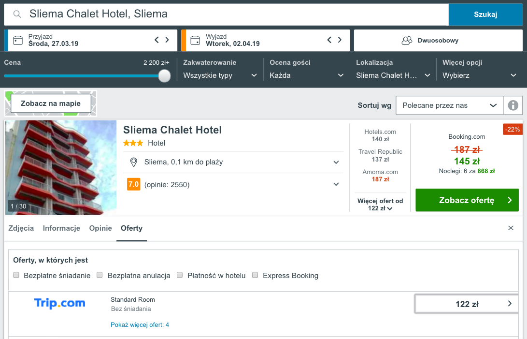This screenshot has height=339, width=527.
Task: Close the offers panel with X
Action: pos(511,228)
